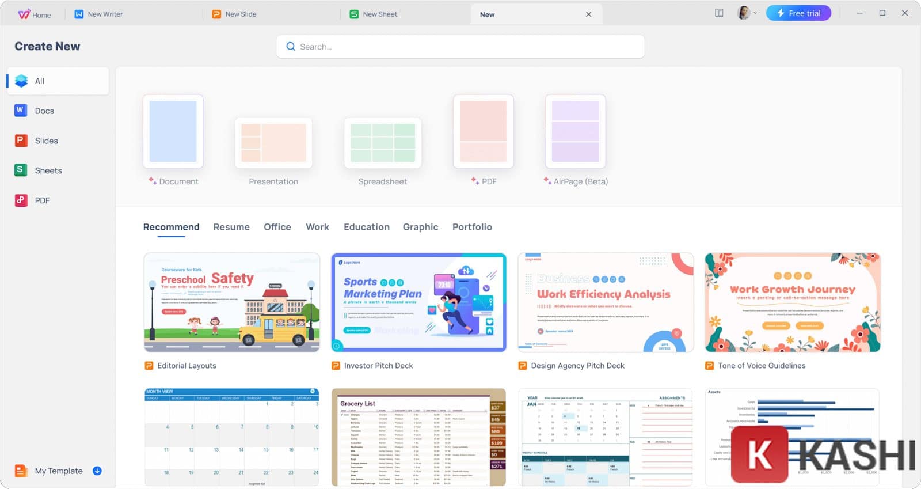Open the user profile avatar
This screenshot has width=921, height=489.
point(744,13)
